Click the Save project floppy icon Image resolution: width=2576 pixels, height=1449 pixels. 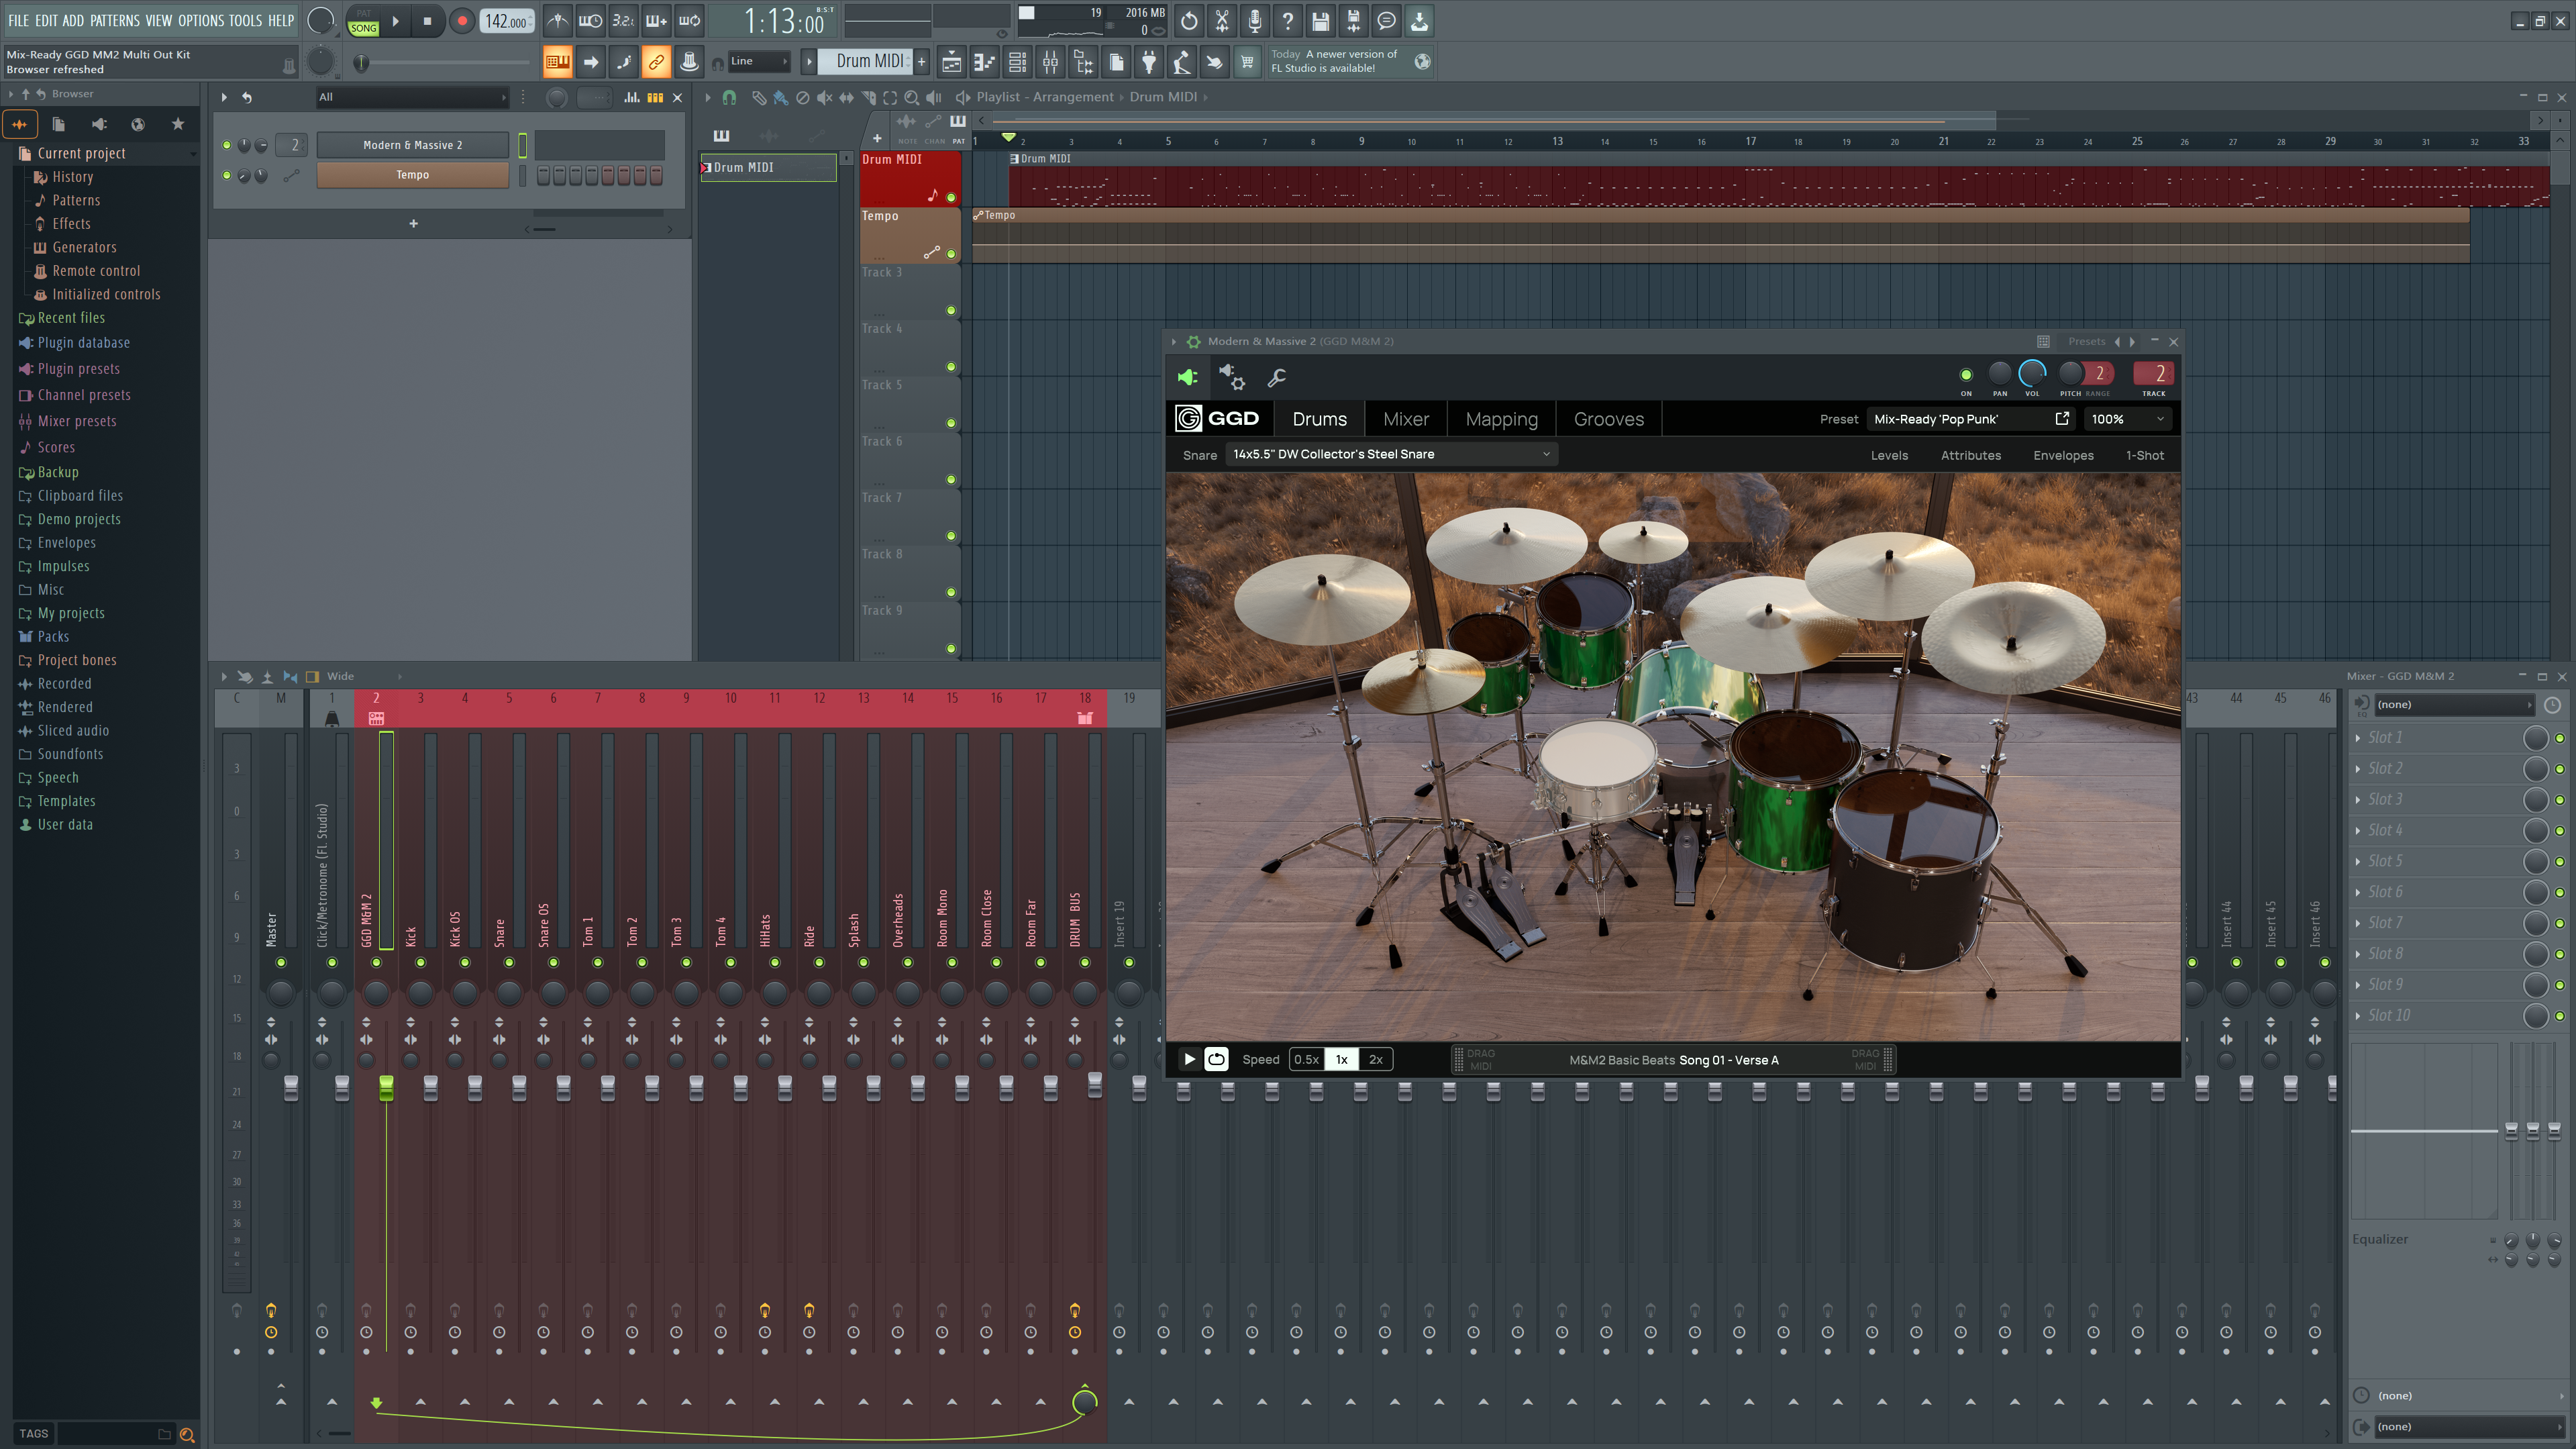tap(1320, 20)
